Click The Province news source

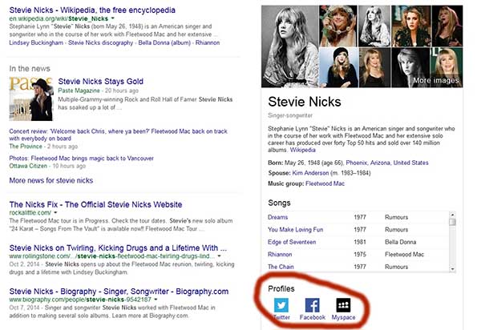coord(26,147)
